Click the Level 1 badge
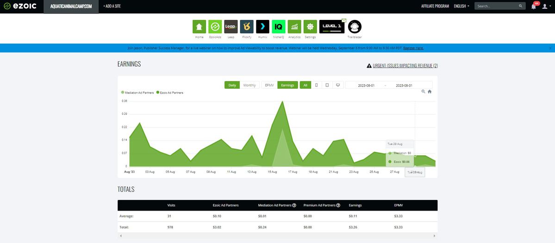 [x=331, y=26]
